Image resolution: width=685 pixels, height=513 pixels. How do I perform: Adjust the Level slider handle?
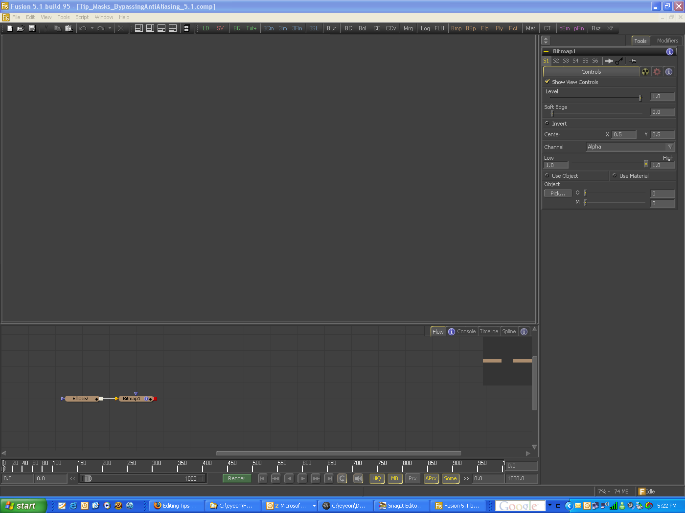[640, 98]
